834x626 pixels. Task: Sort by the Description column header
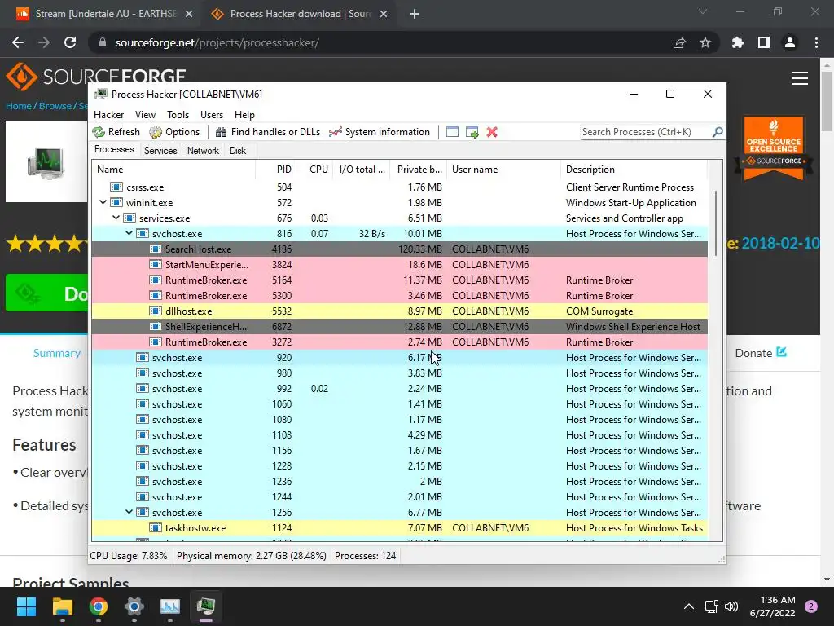point(634,170)
